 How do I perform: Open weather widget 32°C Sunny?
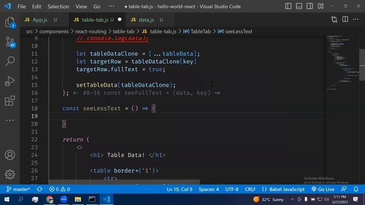tap(269, 199)
